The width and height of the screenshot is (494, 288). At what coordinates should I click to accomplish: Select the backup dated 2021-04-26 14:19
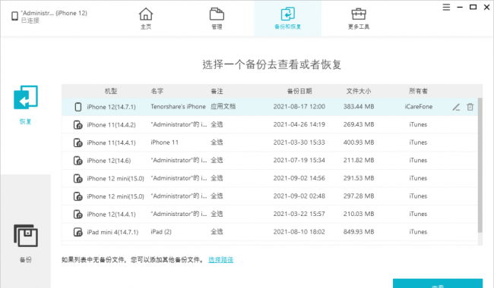coord(270,125)
